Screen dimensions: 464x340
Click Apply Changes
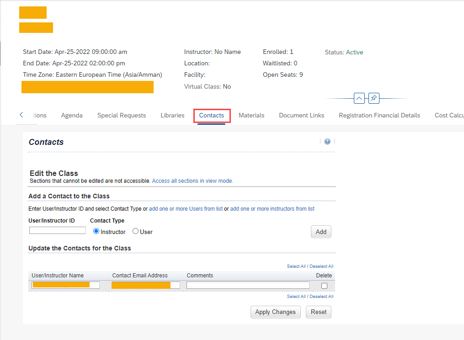[x=276, y=312]
